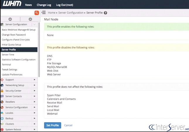Image resolution: width=189 pixels, height=132 pixels.
Task: Expand the Support section arrow
Action: tap(35, 79)
